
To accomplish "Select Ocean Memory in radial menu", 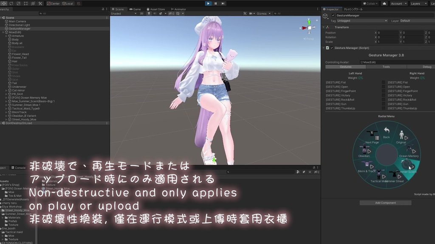I will coord(409,151).
